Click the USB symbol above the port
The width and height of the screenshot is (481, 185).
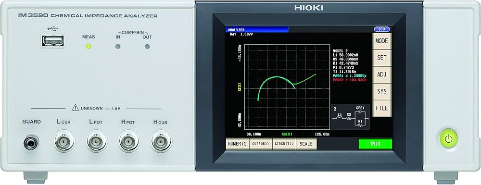(x=52, y=29)
